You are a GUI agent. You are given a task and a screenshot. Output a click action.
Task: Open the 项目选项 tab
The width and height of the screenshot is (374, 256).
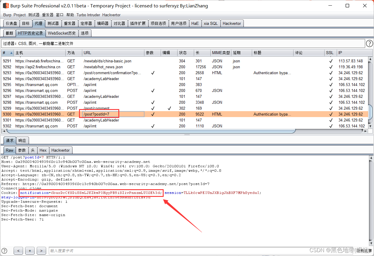coord(158,23)
